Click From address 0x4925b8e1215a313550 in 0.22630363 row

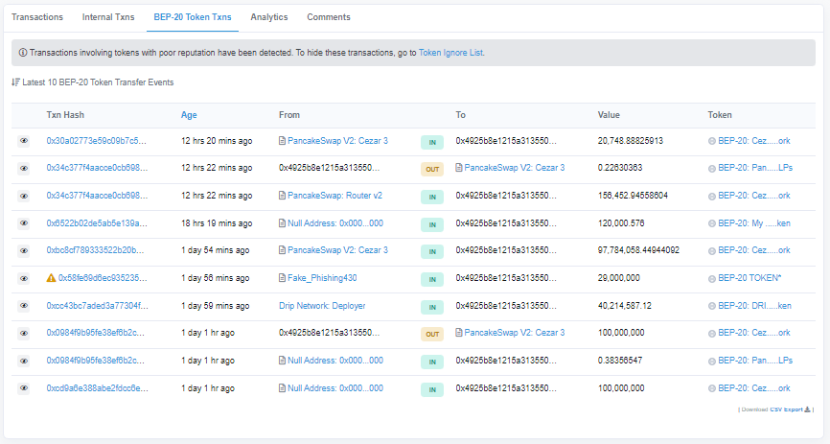(x=330, y=168)
